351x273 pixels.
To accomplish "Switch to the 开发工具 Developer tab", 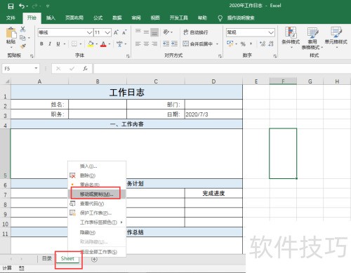I will coord(179,18).
